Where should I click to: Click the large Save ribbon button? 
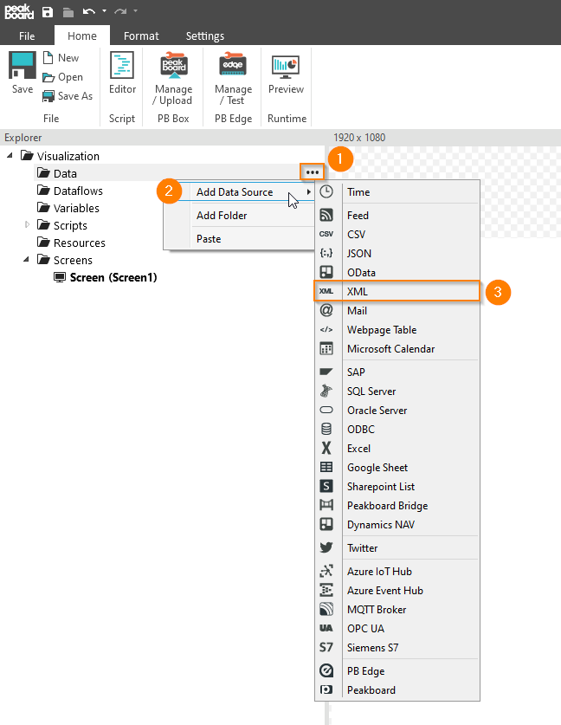(23, 73)
